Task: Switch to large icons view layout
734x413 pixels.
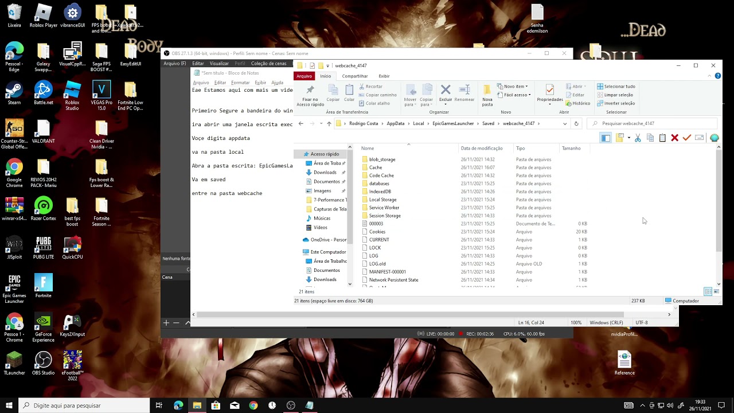Action: pyautogui.click(x=716, y=292)
